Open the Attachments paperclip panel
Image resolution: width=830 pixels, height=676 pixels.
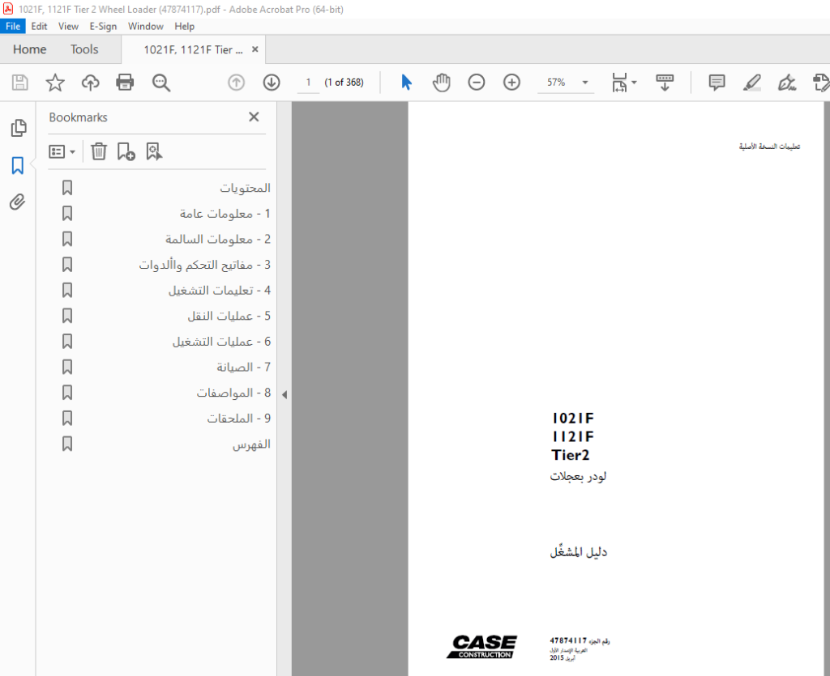pyautogui.click(x=18, y=202)
